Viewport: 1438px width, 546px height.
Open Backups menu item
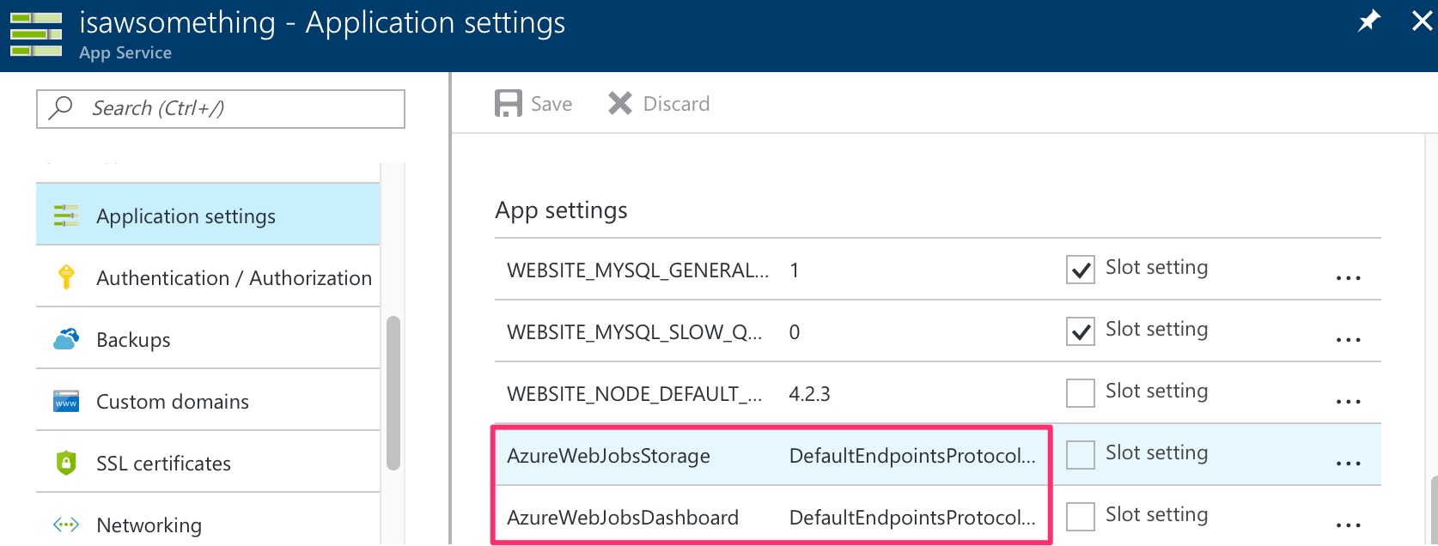208,338
